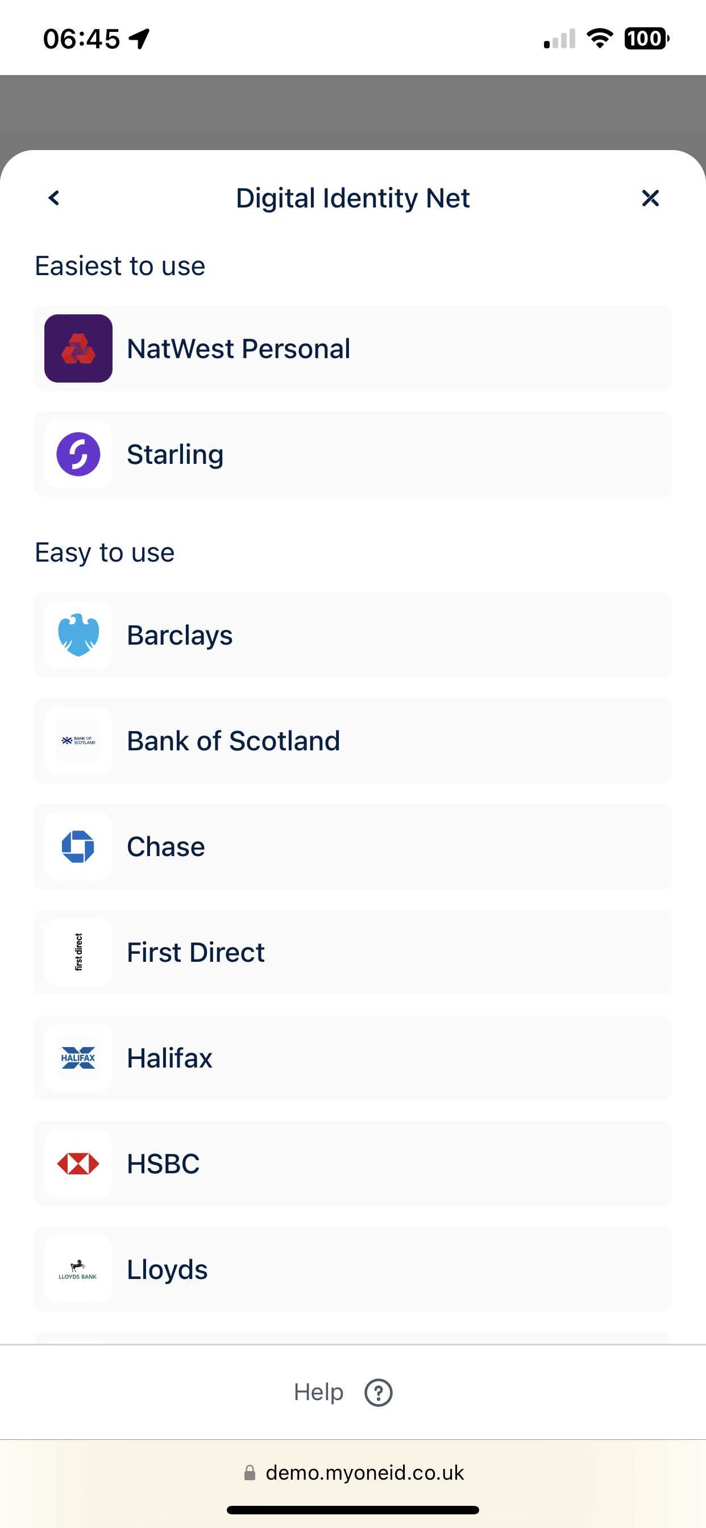
Task: Select the NatWest Personal bank option
Action: tap(239, 349)
